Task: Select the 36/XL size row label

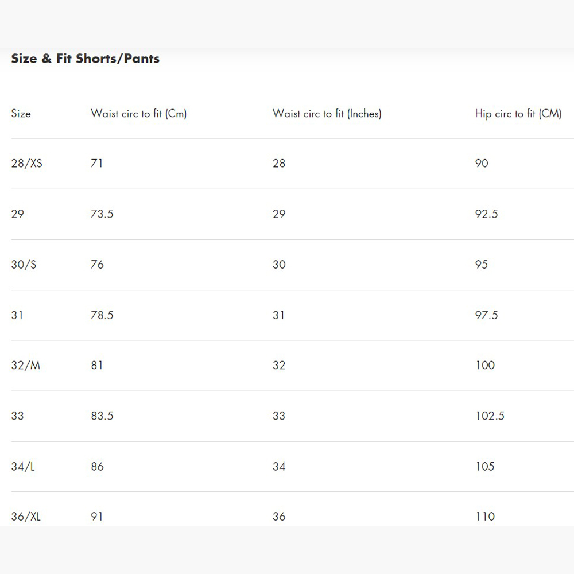Action: pos(26,517)
